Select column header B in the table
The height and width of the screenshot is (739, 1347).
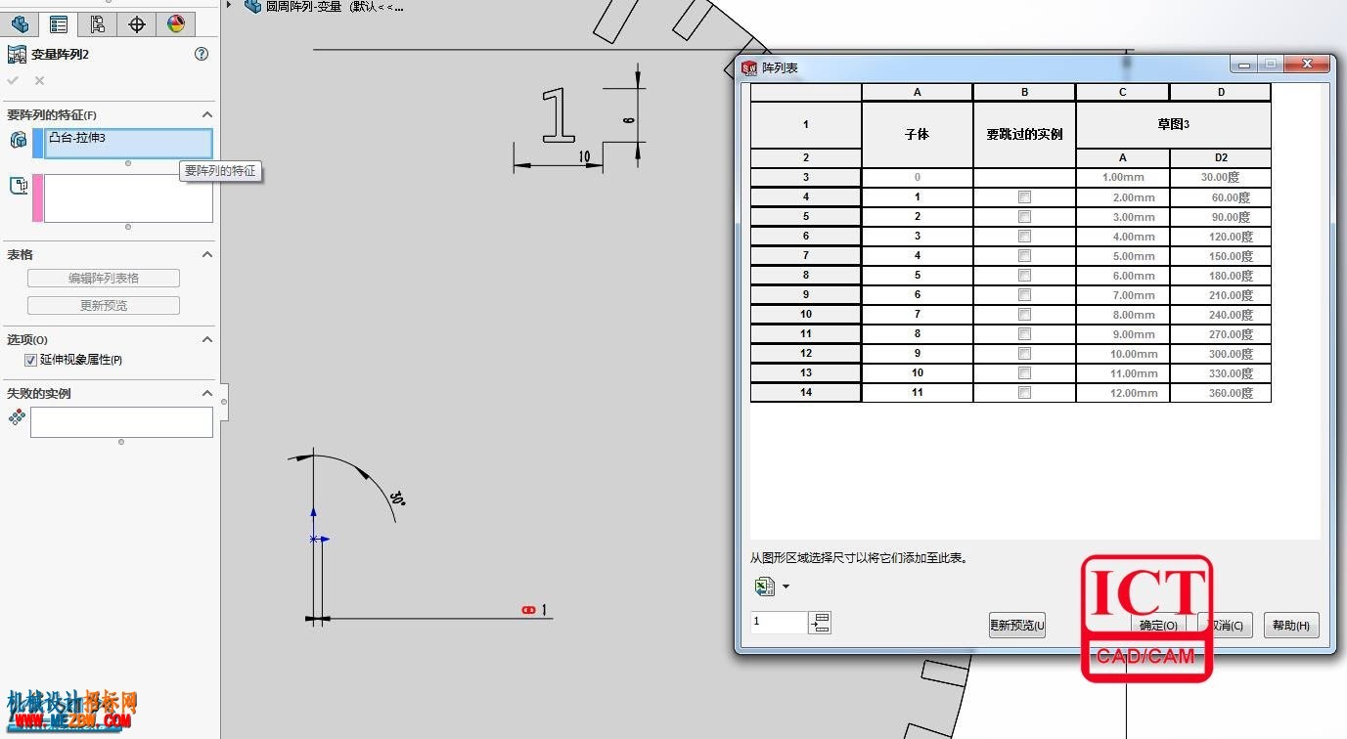[1024, 92]
